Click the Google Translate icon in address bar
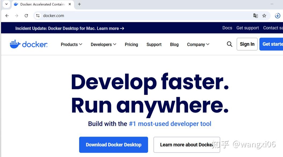 coord(255,16)
